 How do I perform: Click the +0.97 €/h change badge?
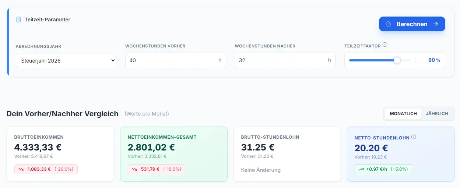(383, 169)
